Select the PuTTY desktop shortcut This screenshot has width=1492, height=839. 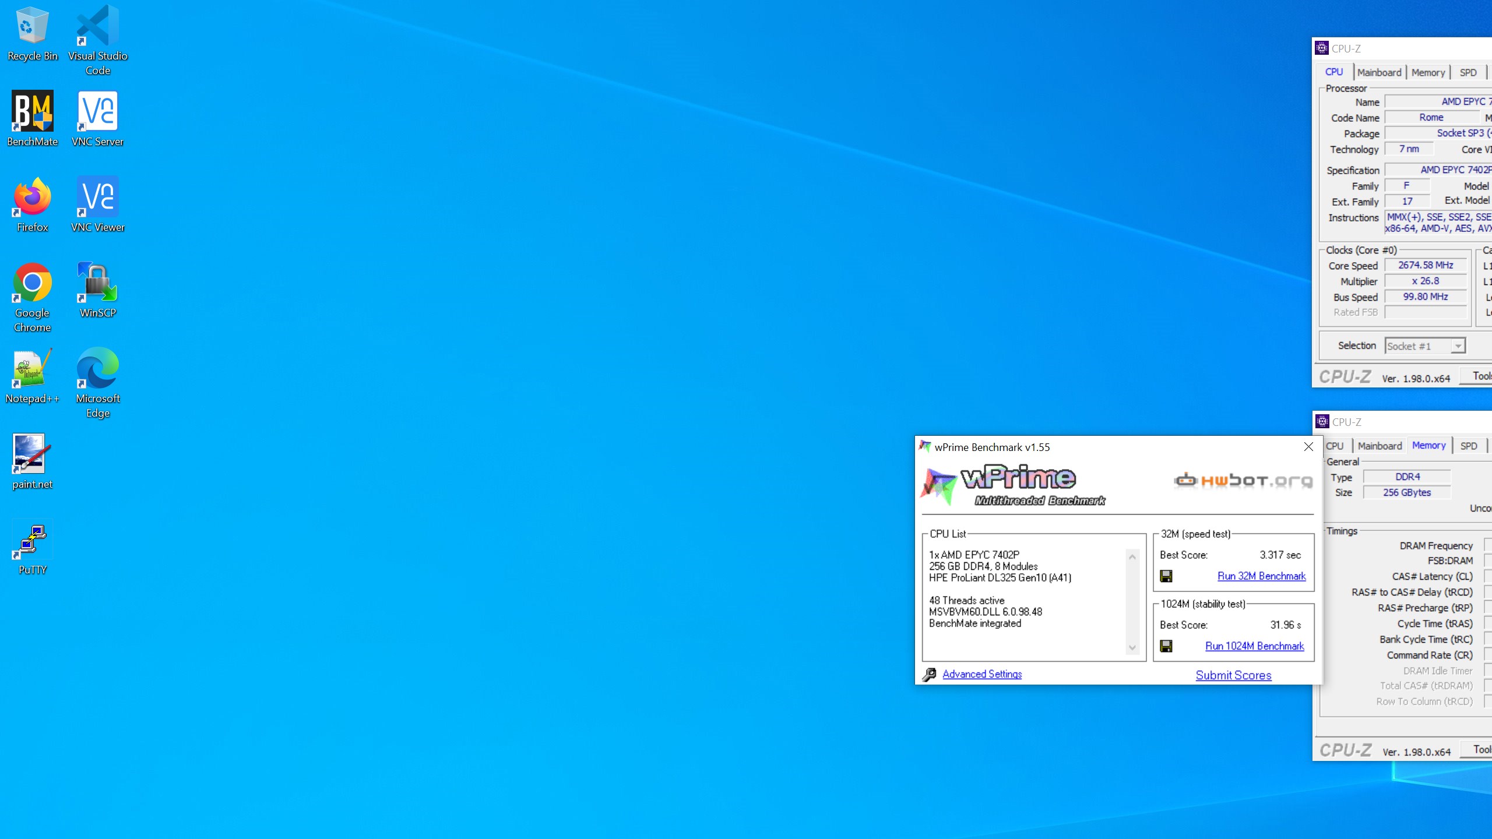(x=32, y=548)
